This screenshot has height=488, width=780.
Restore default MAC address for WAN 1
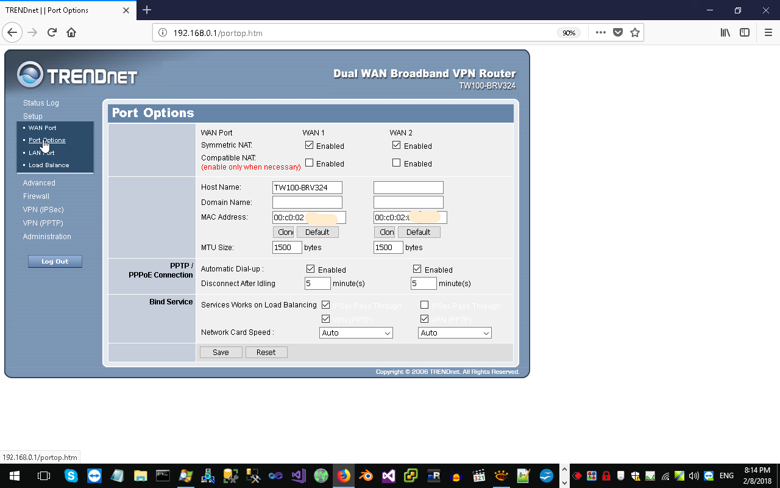[x=317, y=232]
